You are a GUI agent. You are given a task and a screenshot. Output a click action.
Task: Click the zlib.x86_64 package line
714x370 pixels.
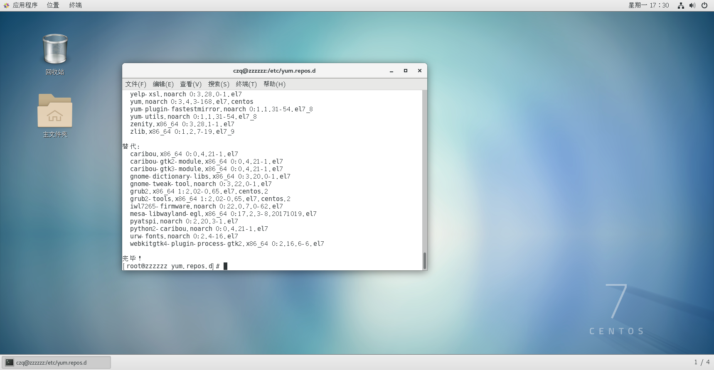click(x=182, y=132)
